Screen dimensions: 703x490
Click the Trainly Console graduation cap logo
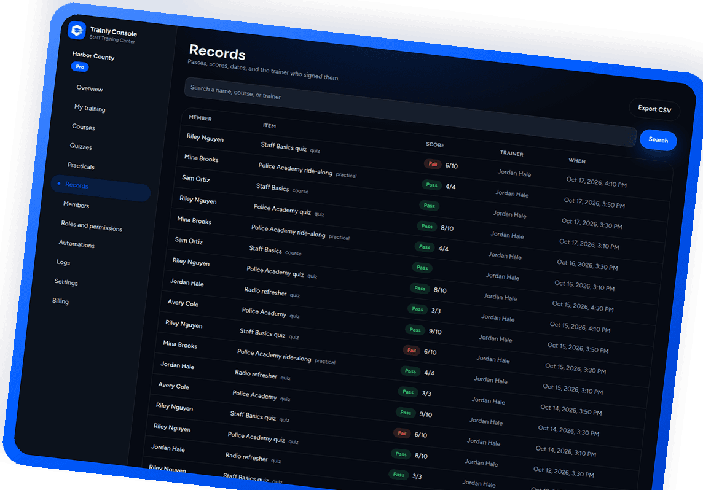pos(77,31)
